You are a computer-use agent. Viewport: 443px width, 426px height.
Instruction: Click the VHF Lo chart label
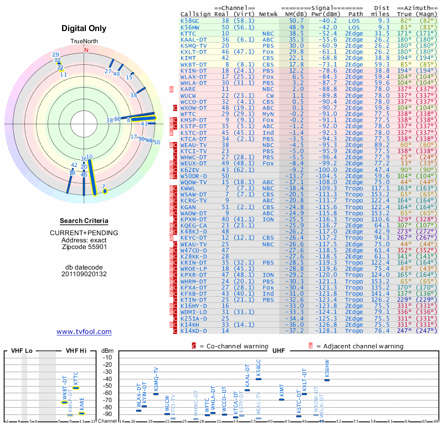(22, 351)
